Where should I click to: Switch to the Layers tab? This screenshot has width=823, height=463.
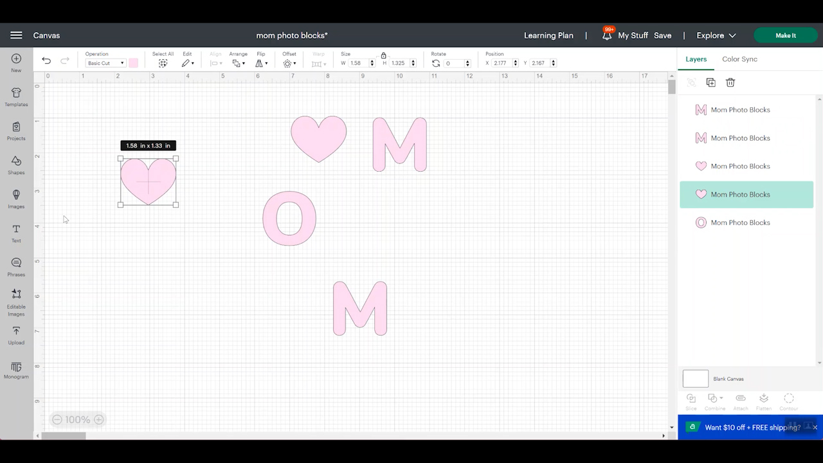[696, 59]
